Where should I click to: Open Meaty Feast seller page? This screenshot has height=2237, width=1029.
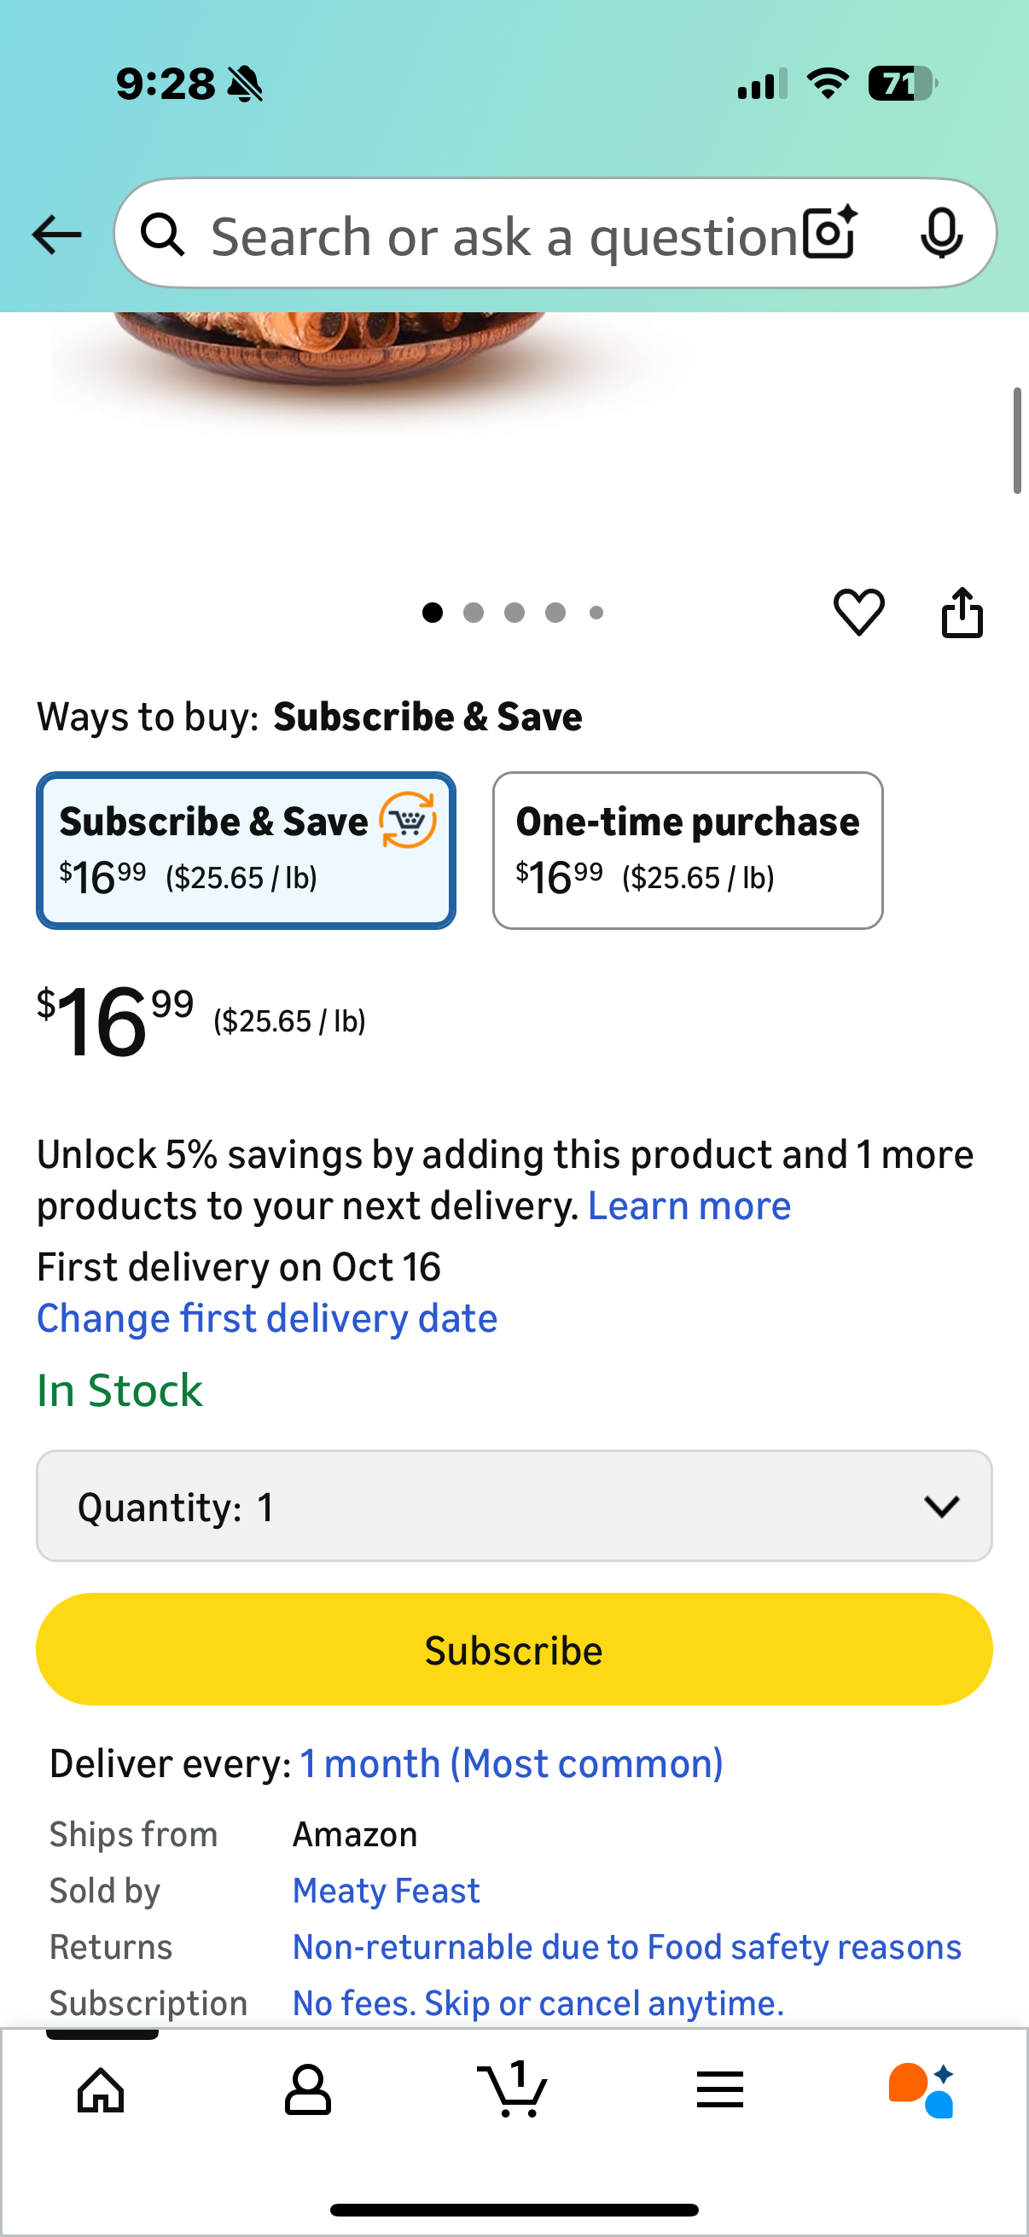387,1891
